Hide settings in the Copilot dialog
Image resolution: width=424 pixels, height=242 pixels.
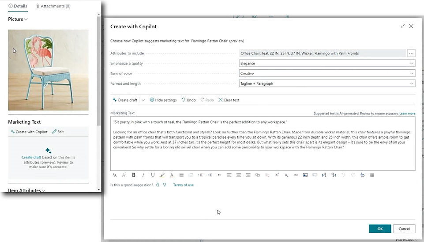(x=163, y=100)
